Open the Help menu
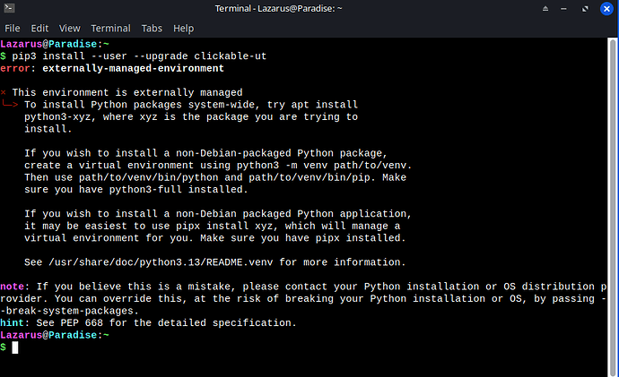The width and height of the screenshot is (619, 377). coord(183,29)
